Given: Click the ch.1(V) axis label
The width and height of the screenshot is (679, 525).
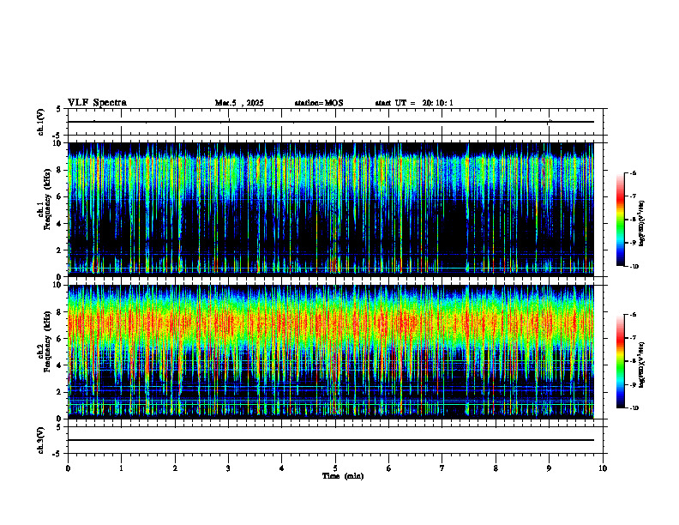Looking at the screenshot, I should pos(41,122).
